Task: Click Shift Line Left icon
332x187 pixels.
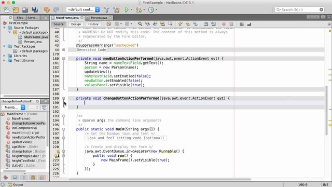Action: click(x=206, y=24)
